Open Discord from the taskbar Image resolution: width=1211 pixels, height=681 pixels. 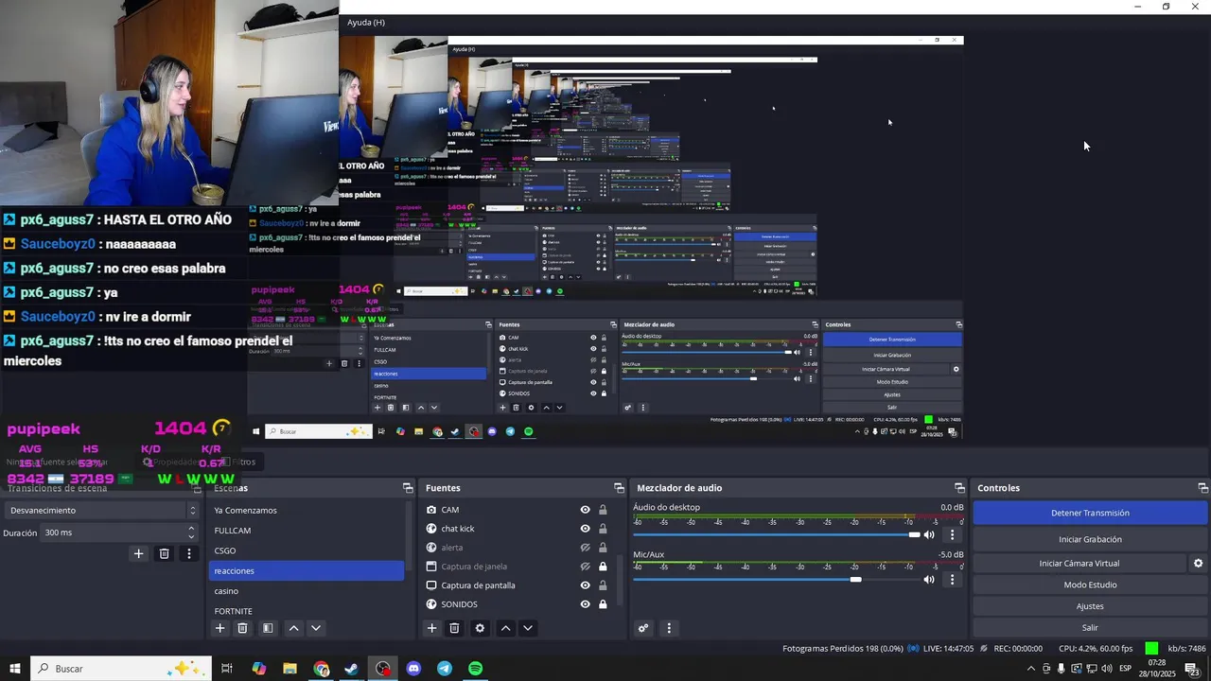tap(413, 669)
